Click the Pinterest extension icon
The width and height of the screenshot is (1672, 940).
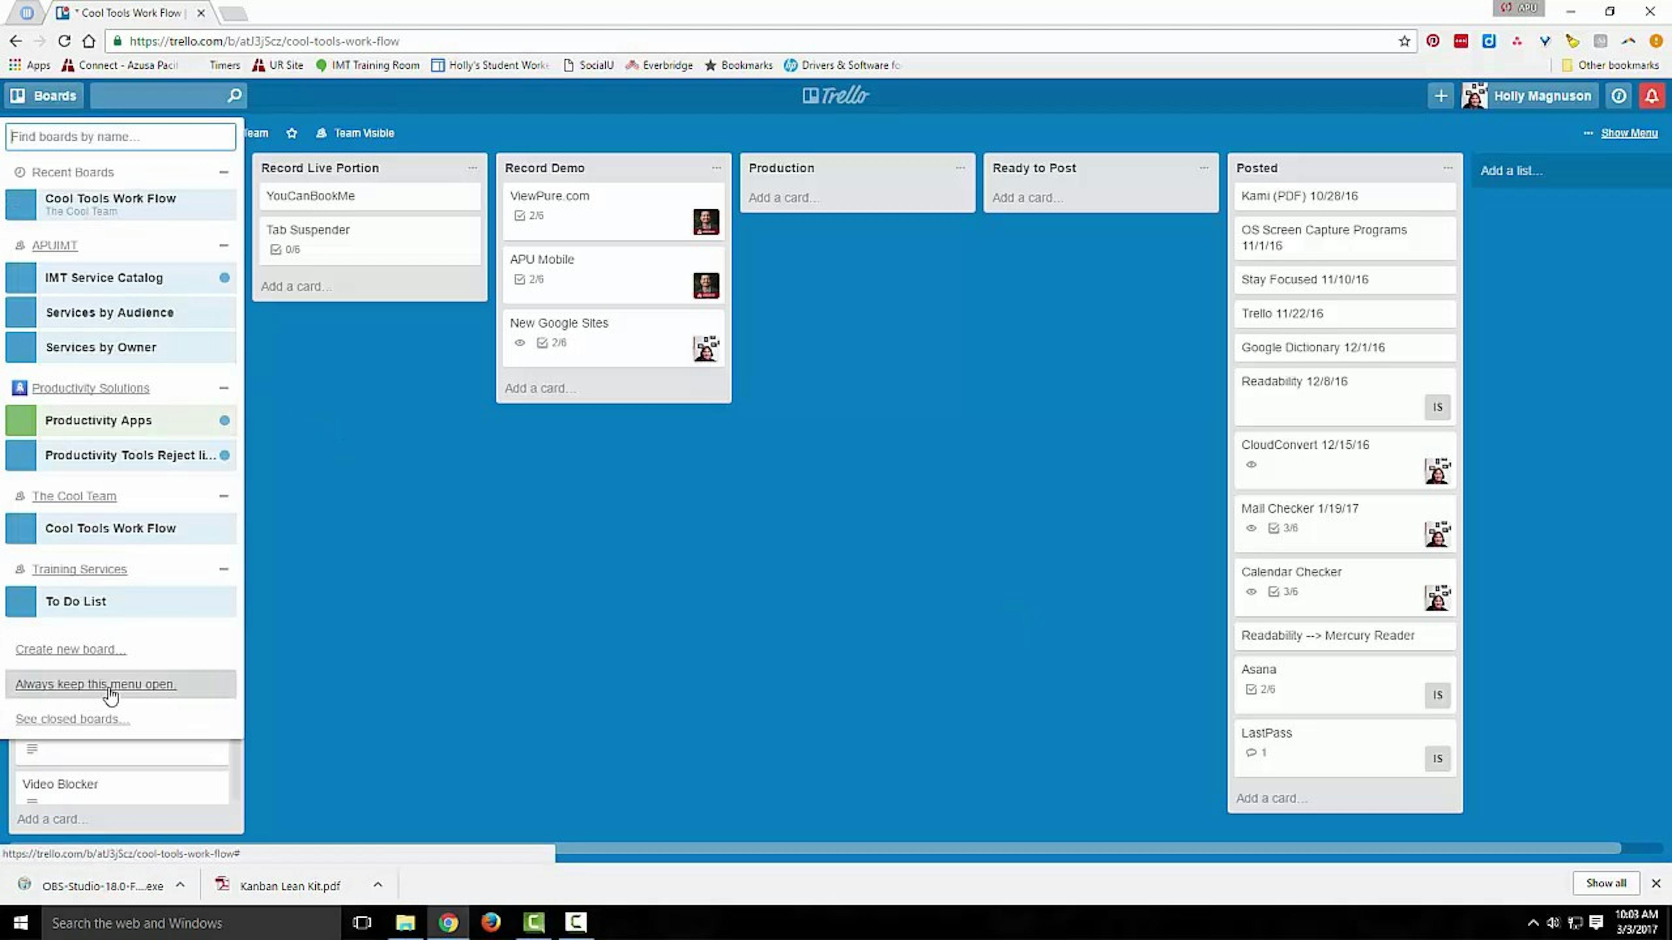click(1433, 41)
